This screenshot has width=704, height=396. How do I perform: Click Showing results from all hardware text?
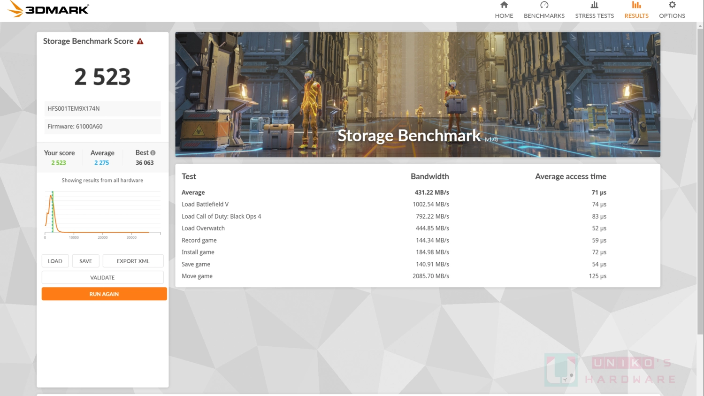tap(102, 180)
